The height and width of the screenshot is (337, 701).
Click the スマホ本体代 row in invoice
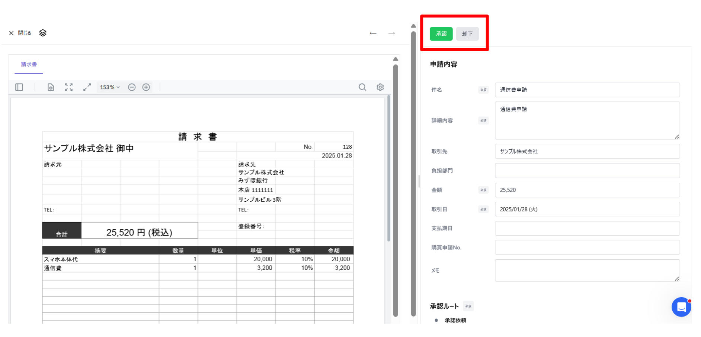pyautogui.click(x=198, y=259)
